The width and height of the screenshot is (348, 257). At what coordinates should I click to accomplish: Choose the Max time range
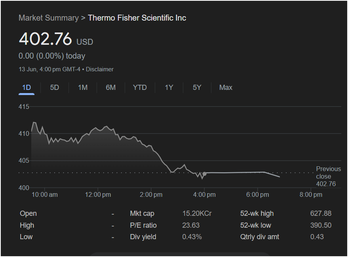pos(226,88)
